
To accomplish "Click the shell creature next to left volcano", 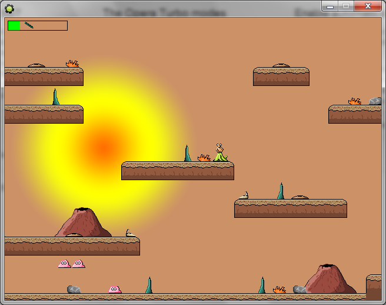I will (x=130, y=234).
